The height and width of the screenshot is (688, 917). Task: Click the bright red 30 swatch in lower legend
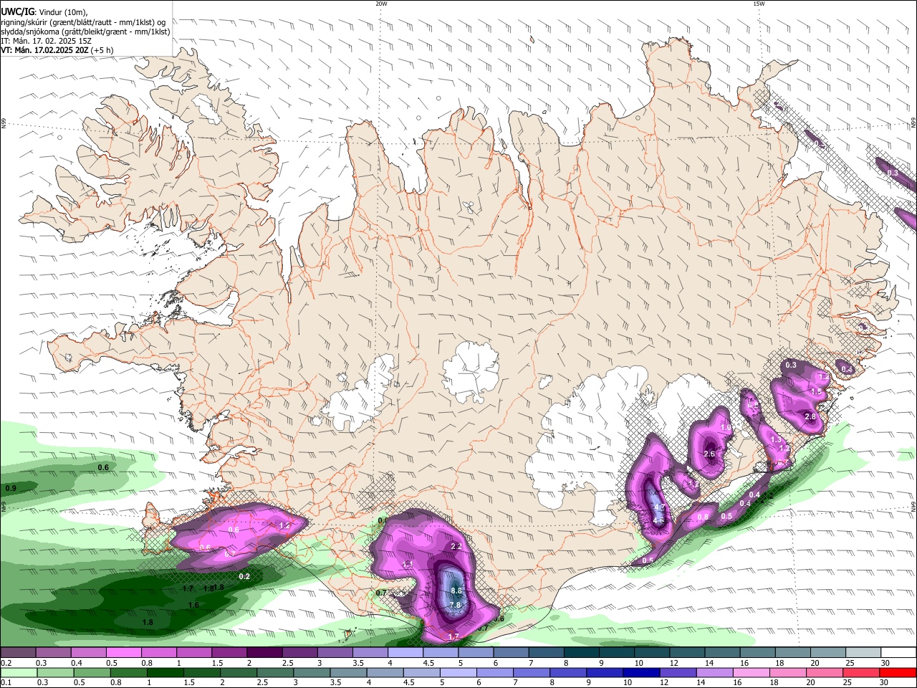pos(899,672)
